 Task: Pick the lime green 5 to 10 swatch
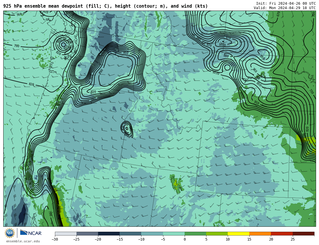[x=217, y=234]
